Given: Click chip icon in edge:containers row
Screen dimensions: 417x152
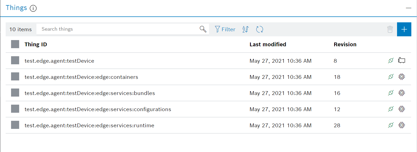Looking at the screenshot, I should click(402, 77).
